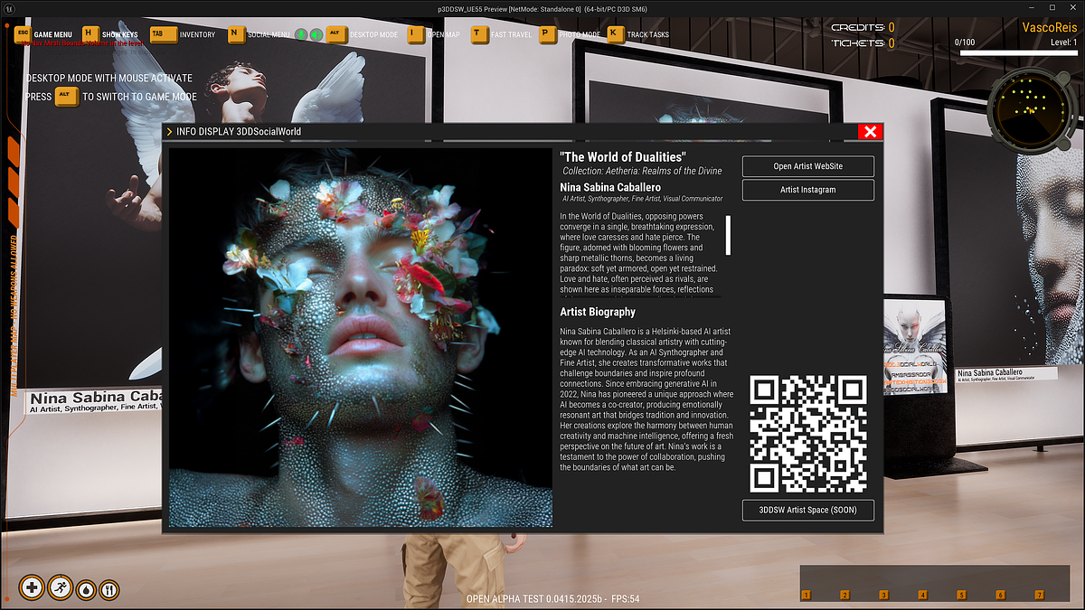Select Fast Travel T key icon

[478, 34]
